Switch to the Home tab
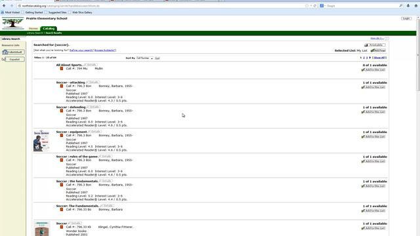Screen dimensions: 420x236 [x=33, y=29]
